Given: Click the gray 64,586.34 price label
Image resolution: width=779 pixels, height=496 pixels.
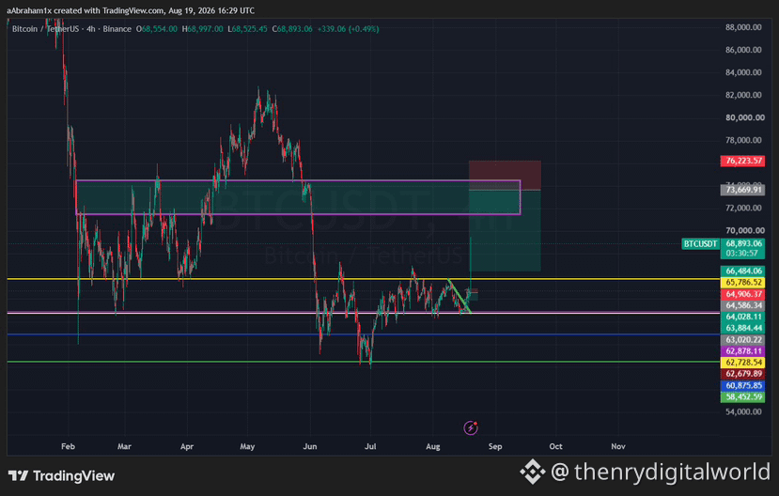Looking at the screenshot, I should point(742,305).
